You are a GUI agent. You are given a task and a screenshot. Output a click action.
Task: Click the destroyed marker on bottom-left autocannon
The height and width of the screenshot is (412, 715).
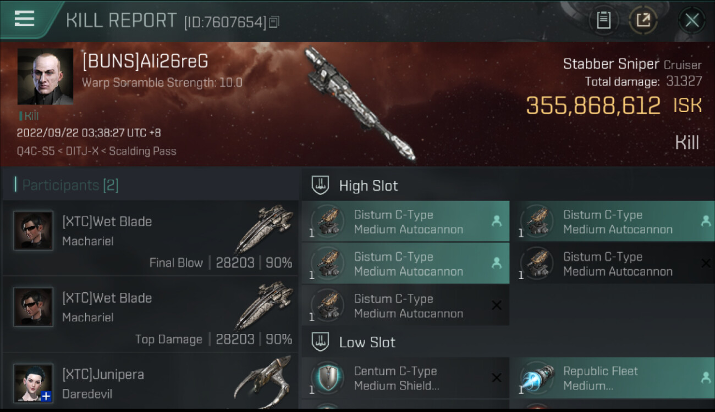(x=496, y=305)
